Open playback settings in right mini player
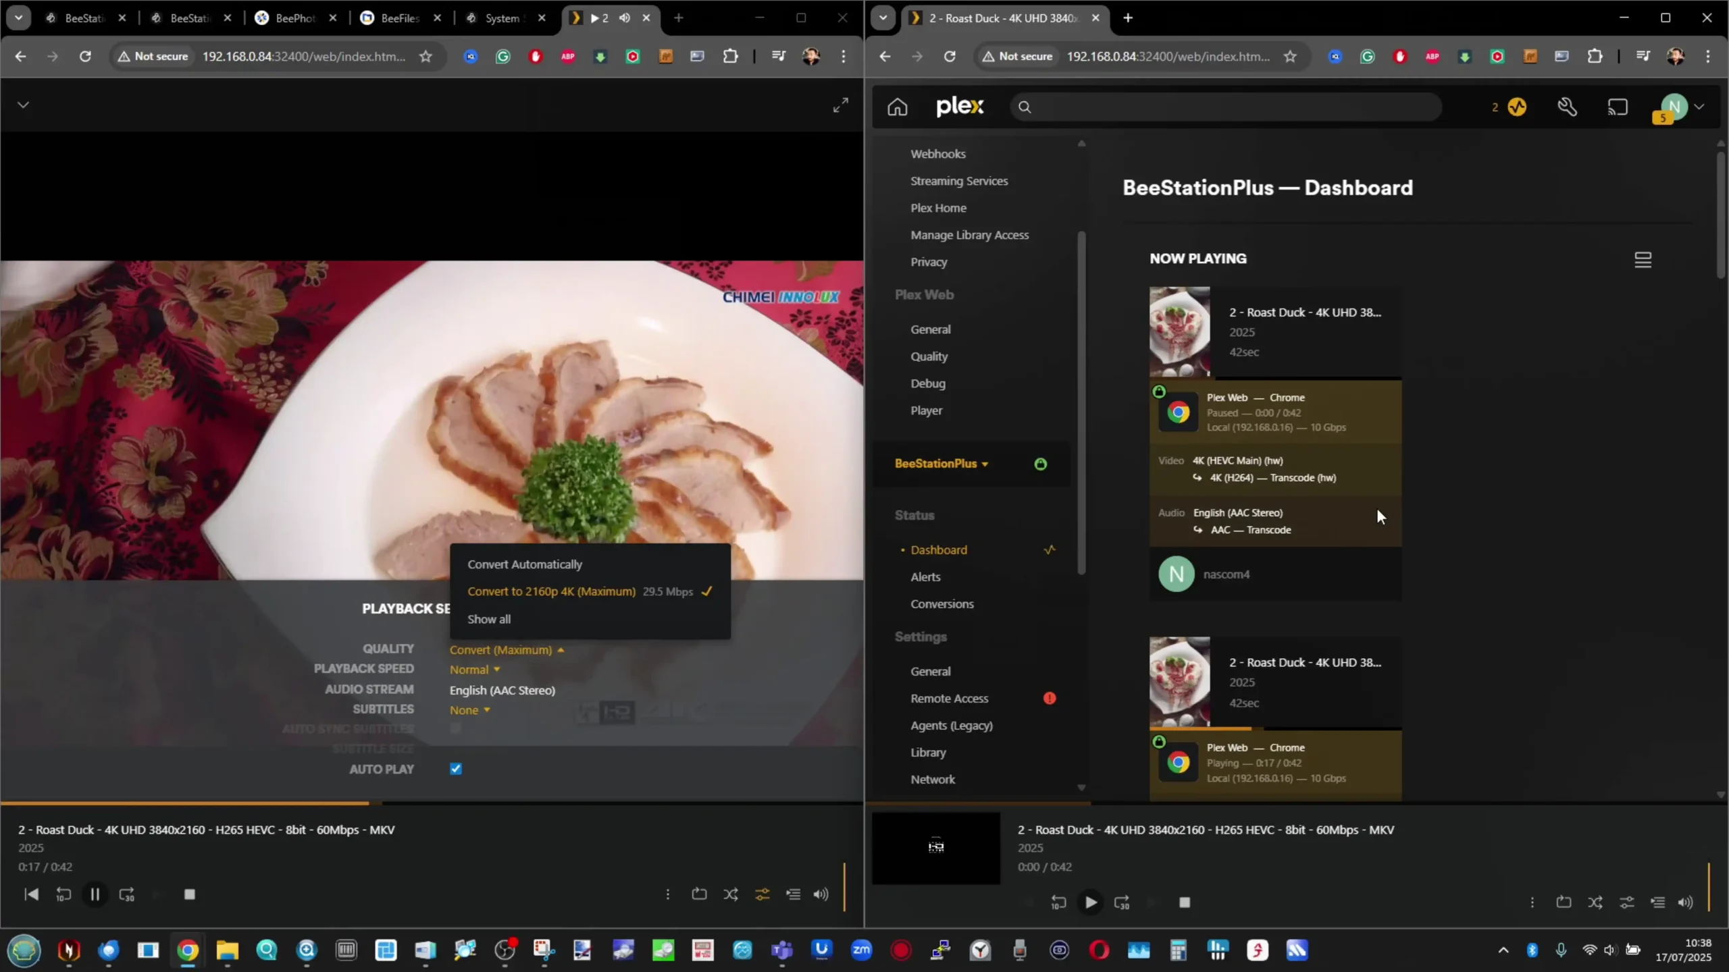This screenshot has width=1729, height=972. tap(1626, 902)
